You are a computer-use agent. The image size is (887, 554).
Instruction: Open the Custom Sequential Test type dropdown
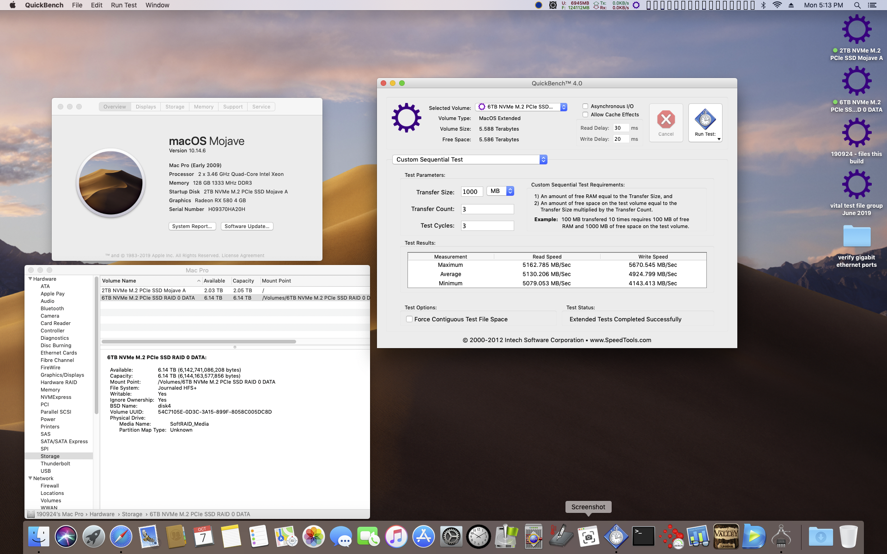pyautogui.click(x=469, y=159)
